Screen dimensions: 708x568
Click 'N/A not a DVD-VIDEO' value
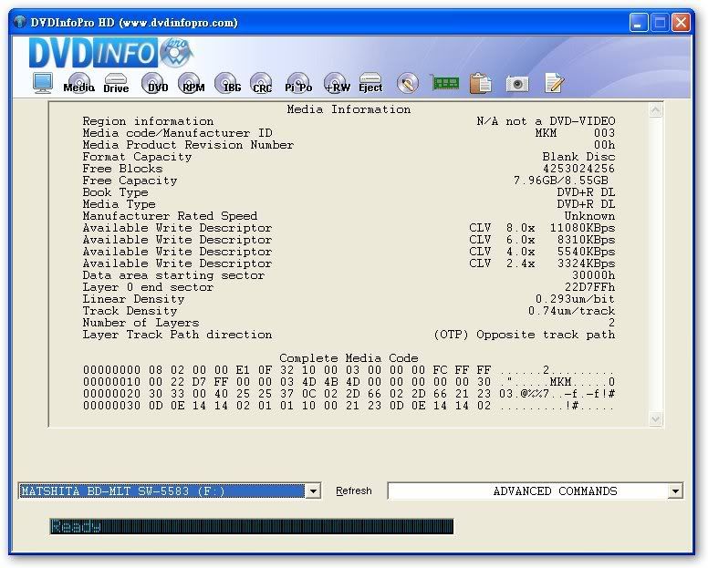click(x=546, y=121)
